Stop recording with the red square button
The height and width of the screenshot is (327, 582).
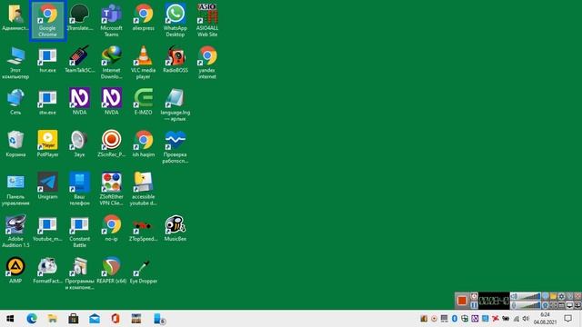pos(462,301)
